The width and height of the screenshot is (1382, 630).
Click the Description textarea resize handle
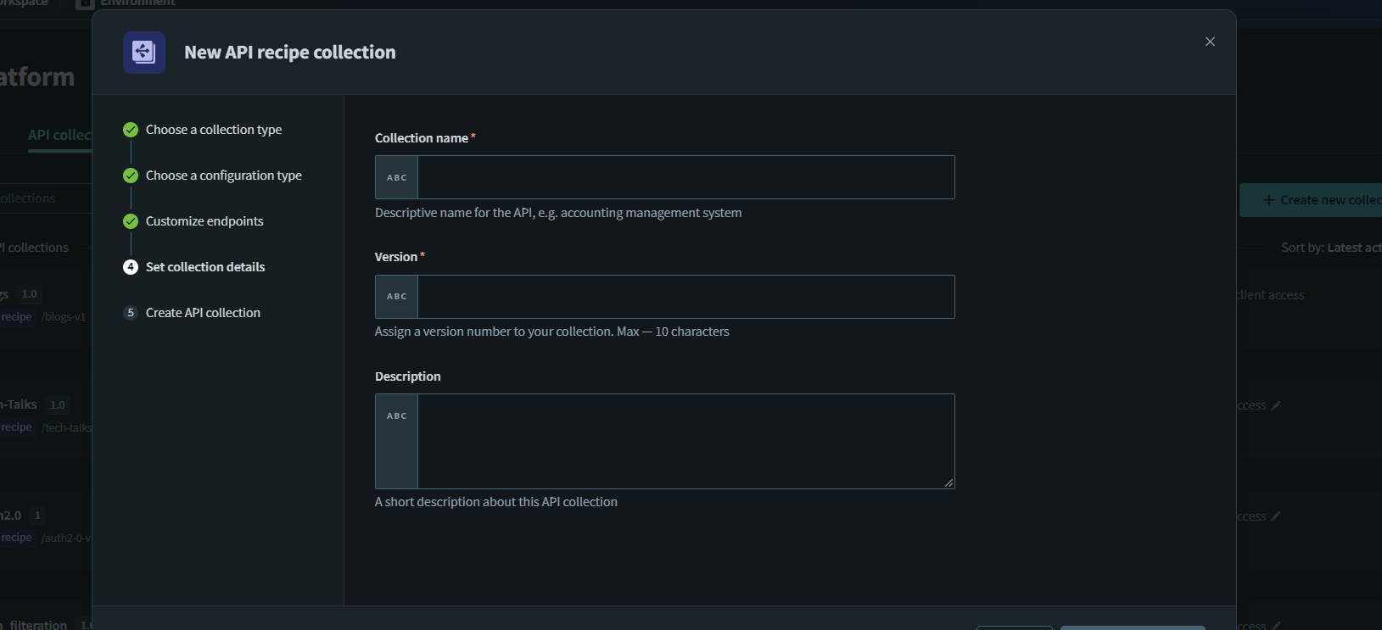point(948,482)
